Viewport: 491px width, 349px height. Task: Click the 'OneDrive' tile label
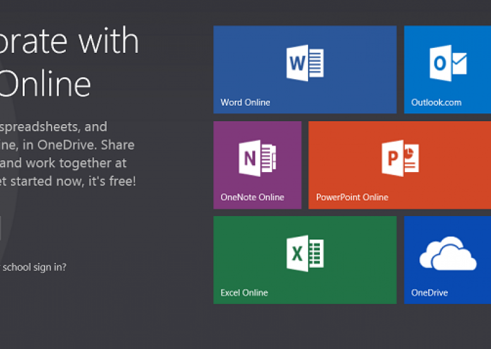coord(429,293)
